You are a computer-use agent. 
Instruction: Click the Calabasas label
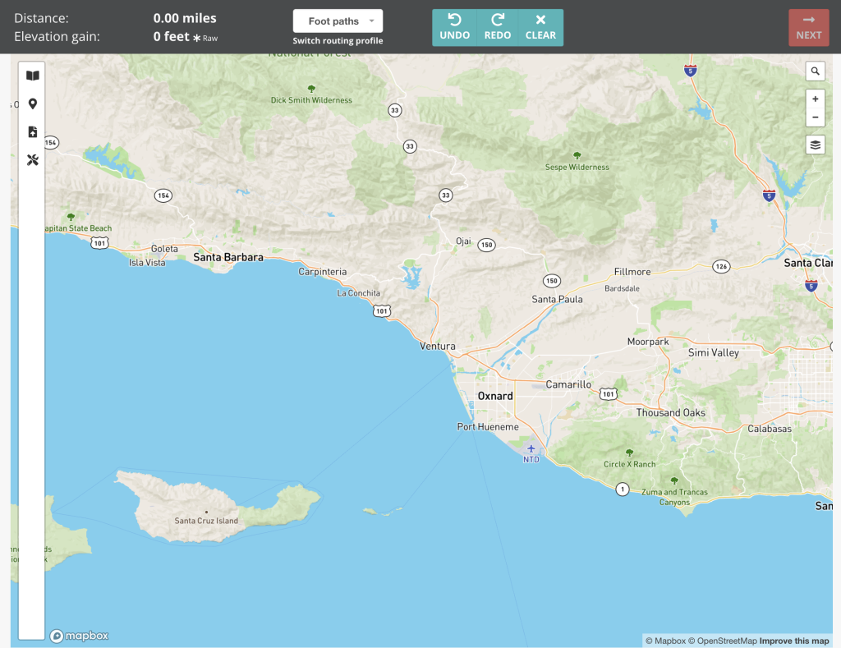(x=770, y=429)
